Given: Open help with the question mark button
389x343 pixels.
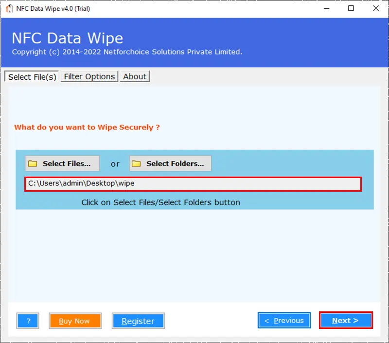Looking at the screenshot, I should (x=28, y=321).
